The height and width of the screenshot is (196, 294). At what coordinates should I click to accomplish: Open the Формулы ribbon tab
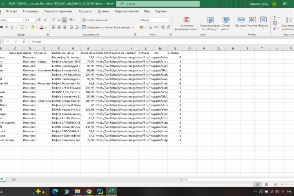[x=85, y=11]
